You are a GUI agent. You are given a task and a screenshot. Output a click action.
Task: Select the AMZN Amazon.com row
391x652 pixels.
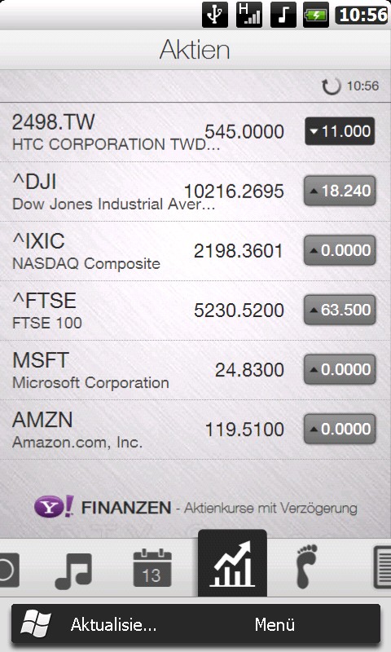pyautogui.click(x=195, y=430)
